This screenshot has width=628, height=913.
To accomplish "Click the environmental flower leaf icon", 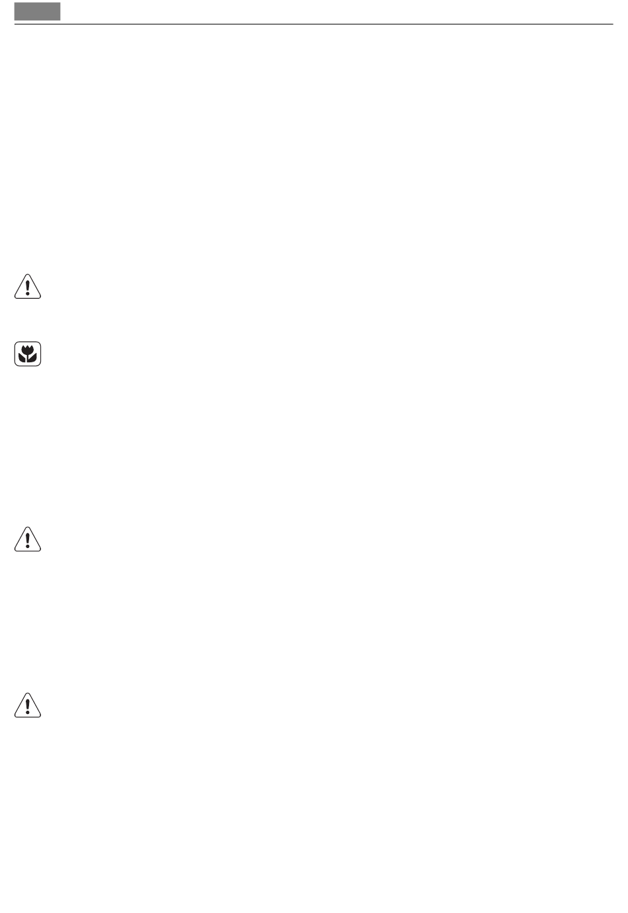I will click(28, 354).
